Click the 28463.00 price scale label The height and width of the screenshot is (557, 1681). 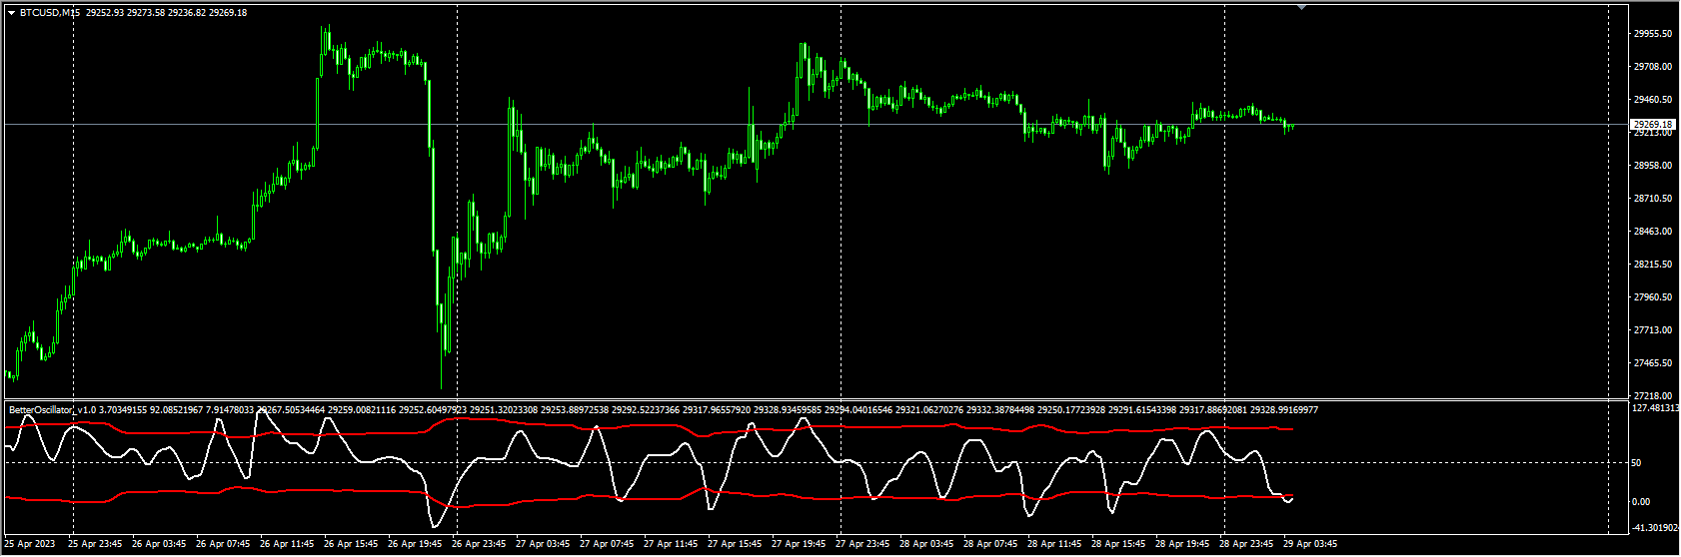tap(1652, 231)
